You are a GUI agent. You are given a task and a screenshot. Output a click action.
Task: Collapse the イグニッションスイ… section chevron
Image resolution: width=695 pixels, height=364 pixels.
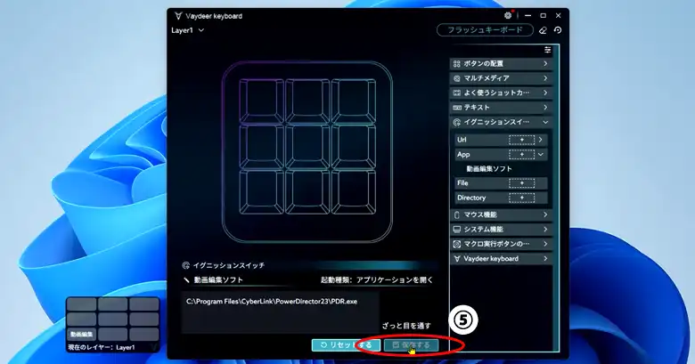pyautogui.click(x=545, y=122)
